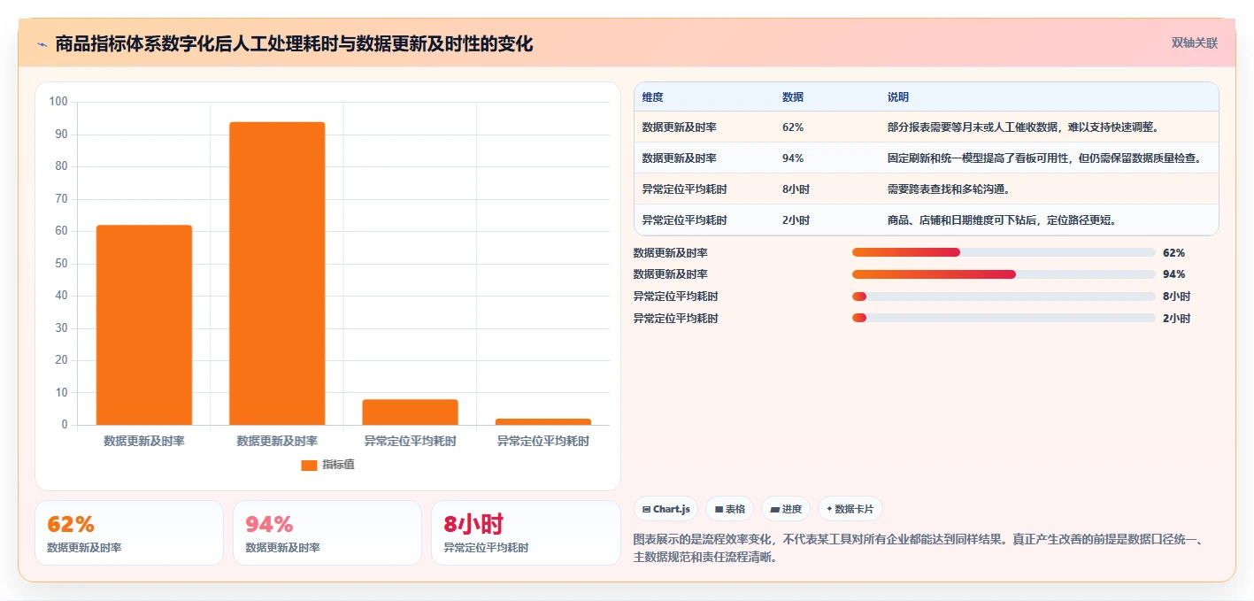Click the footer note starting 图表展示的是流程效率变化
This screenshot has width=1254, height=601.
point(918,548)
